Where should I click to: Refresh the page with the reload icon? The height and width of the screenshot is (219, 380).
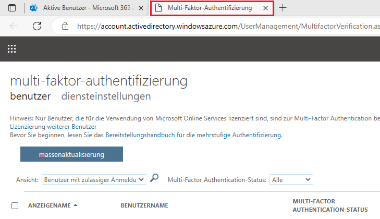(x=37, y=26)
